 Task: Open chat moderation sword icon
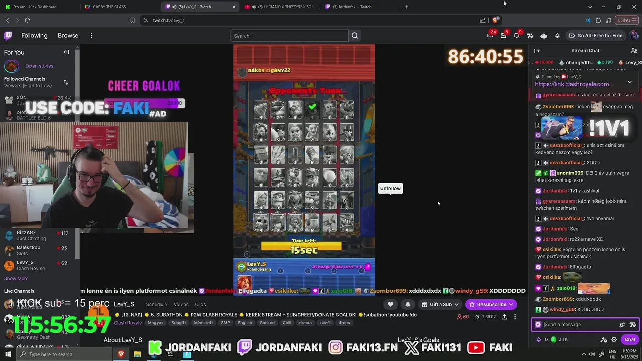(x=604, y=339)
